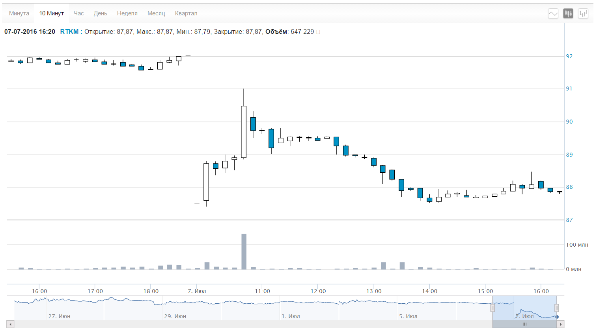Viewport: 595px width, 334px height.
Task: Click the 92 price axis label
Action: [x=569, y=56]
